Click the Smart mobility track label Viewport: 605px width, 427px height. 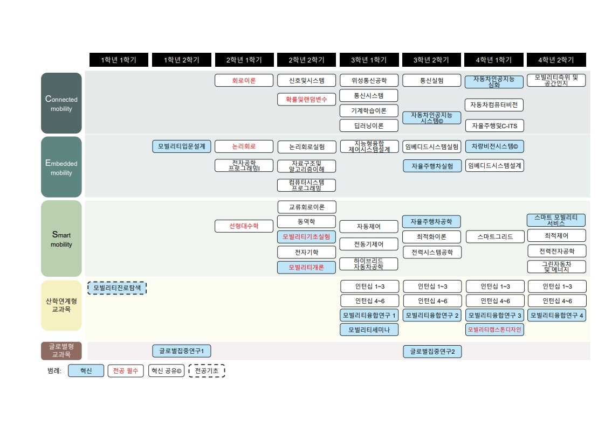(61, 239)
